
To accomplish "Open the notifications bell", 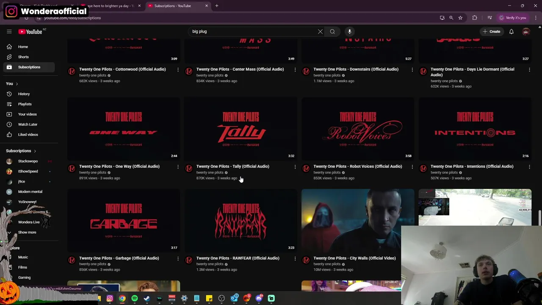I will point(511,31).
